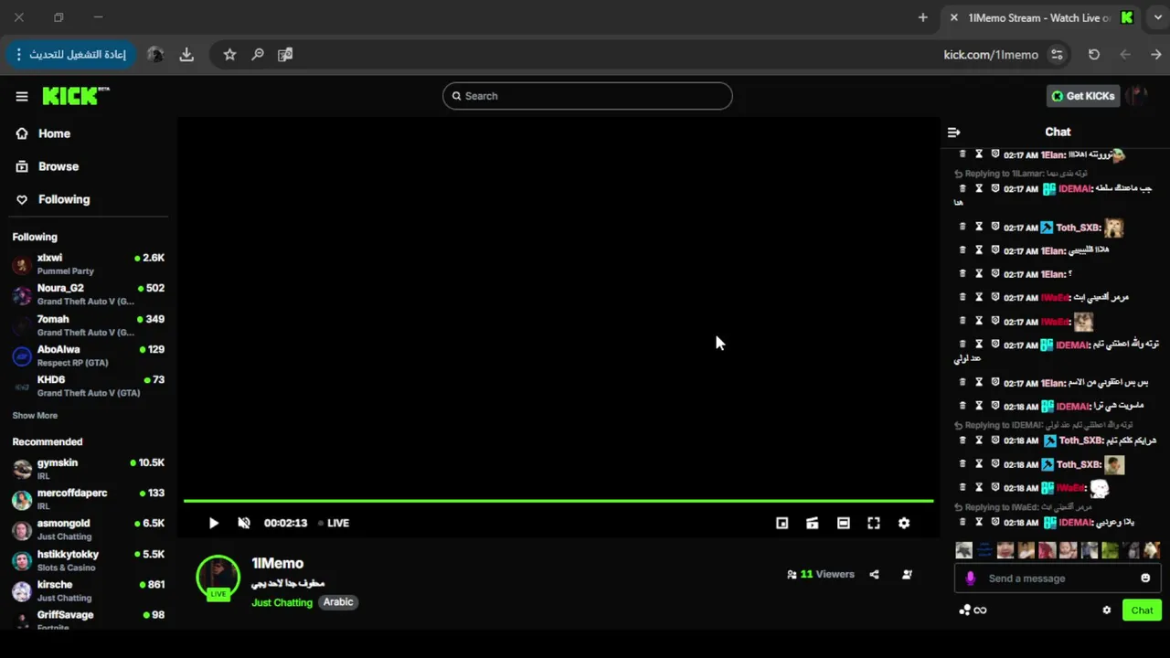The height and width of the screenshot is (658, 1170).
Task: Click the translate page icon
Action: 285,55
